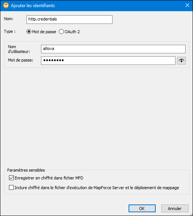This screenshot has height=216, width=193.
Task: Click the Type : label
Action: coord(10,32)
